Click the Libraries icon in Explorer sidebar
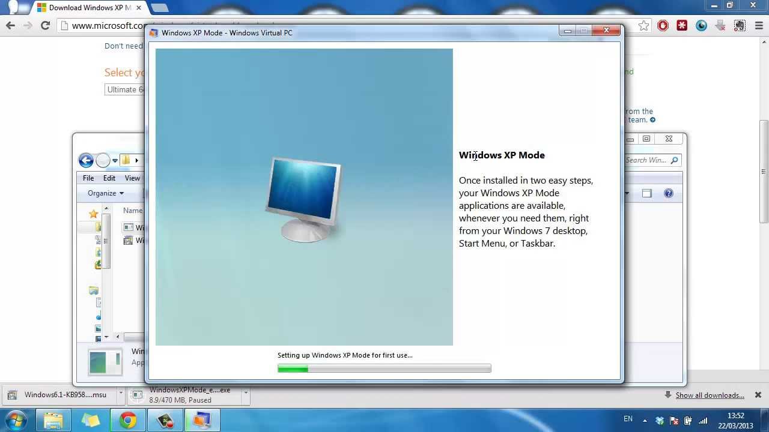 94,290
